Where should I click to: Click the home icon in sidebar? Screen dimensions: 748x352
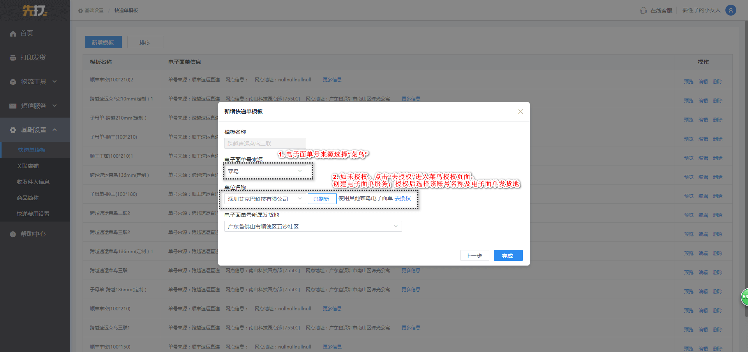click(x=13, y=34)
